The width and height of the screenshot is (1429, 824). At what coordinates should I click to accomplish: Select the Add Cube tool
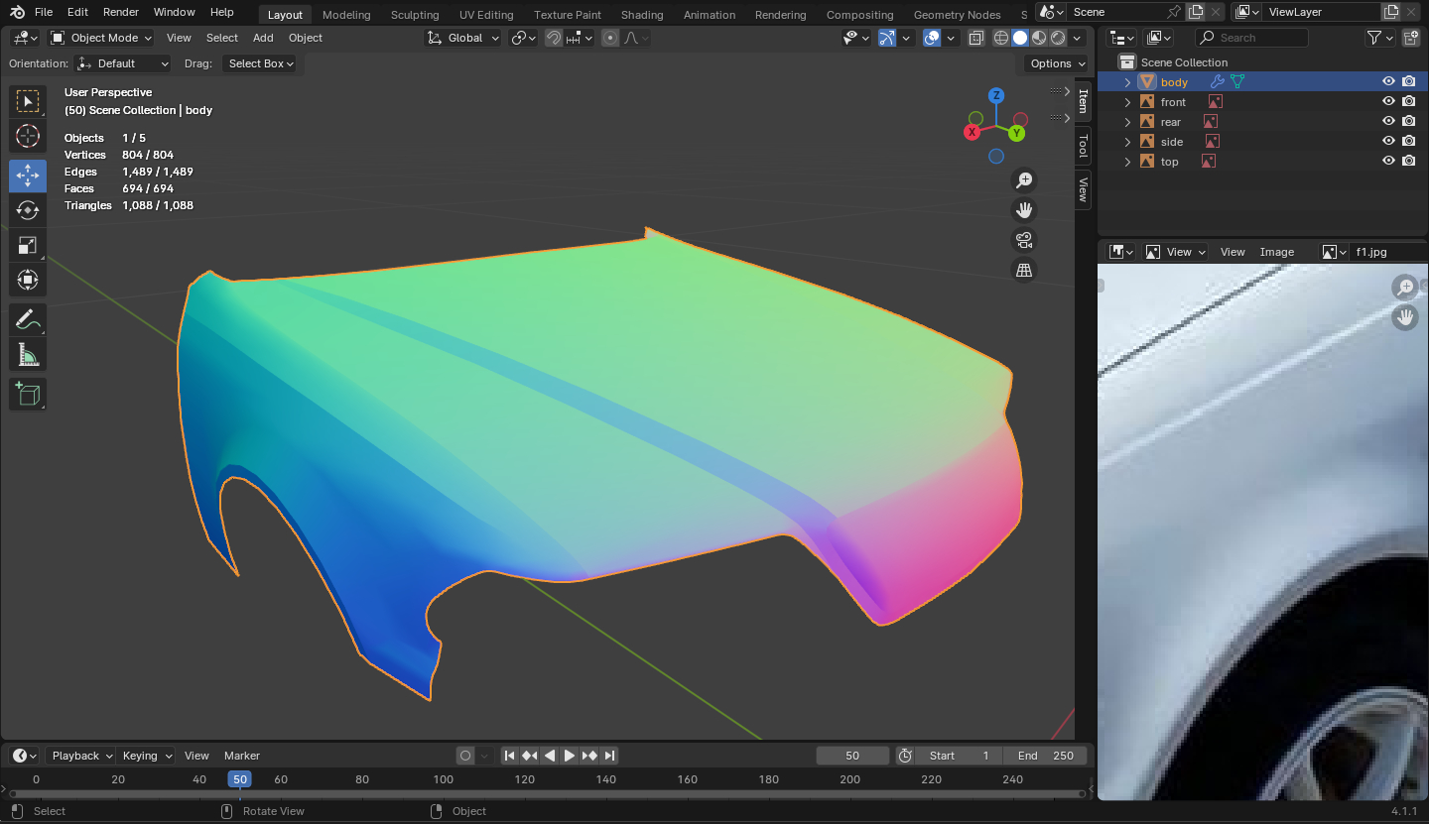tap(28, 394)
